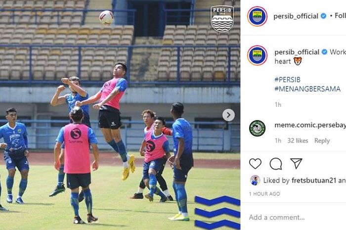Open persib_official avatar beside the caption
This screenshot has width=346, height=230.
[258, 55]
